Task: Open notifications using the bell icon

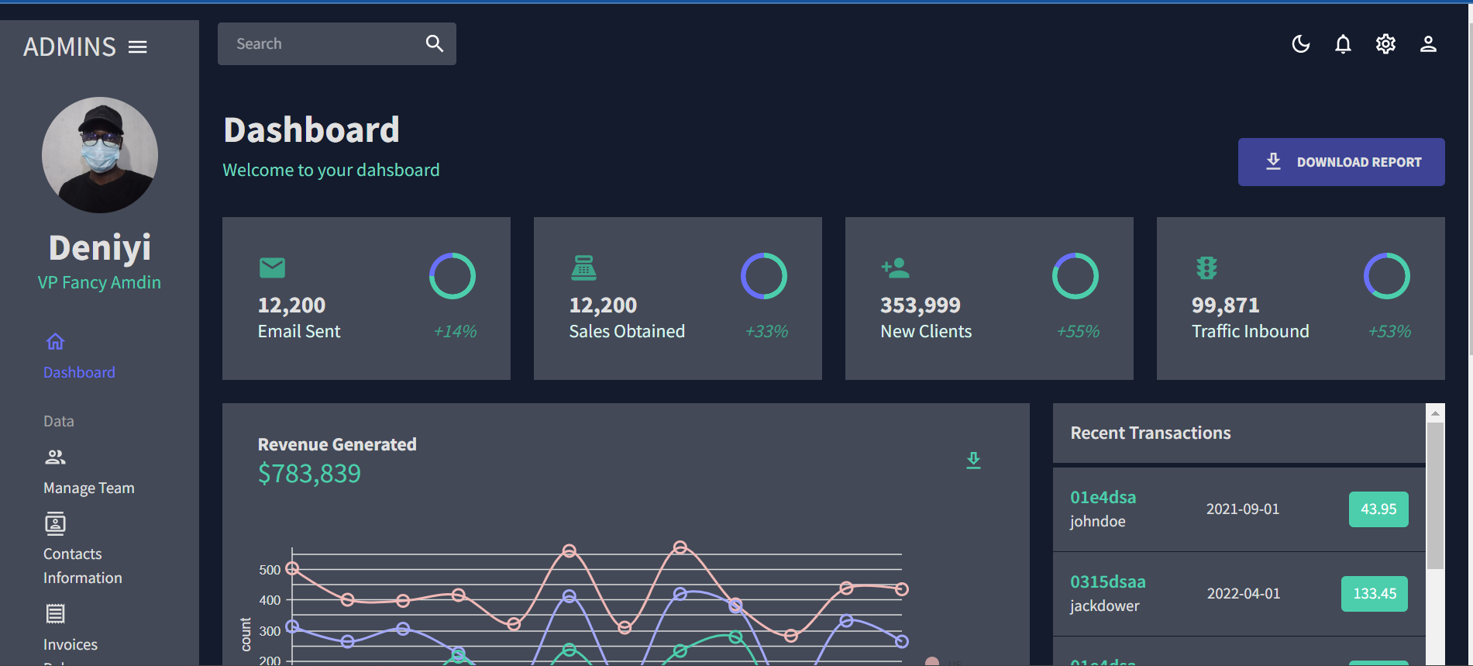Action: pyautogui.click(x=1343, y=44)
